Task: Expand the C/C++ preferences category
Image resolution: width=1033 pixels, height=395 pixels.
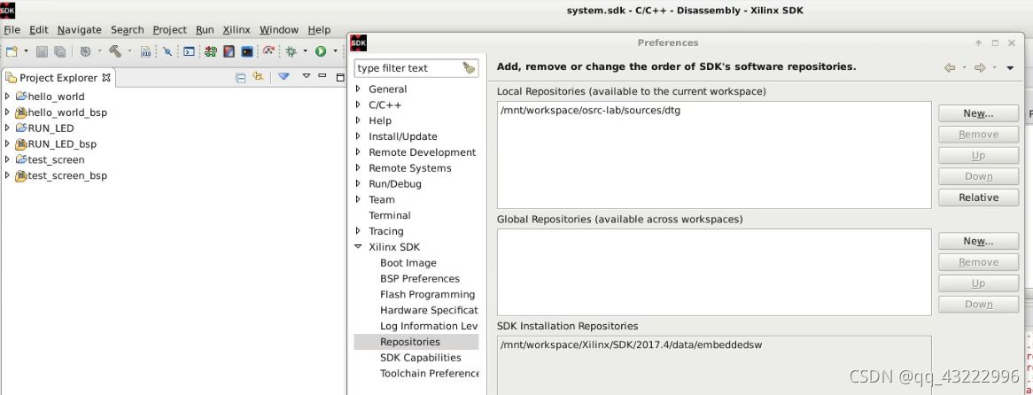Action: click(359, 105)
